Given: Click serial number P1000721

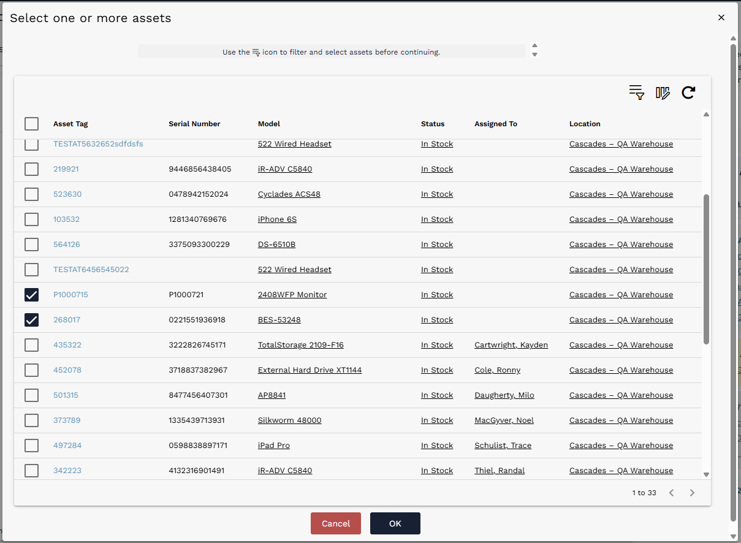Looking at the screenshot, I should pyautogui.click(x=186, y=295).
